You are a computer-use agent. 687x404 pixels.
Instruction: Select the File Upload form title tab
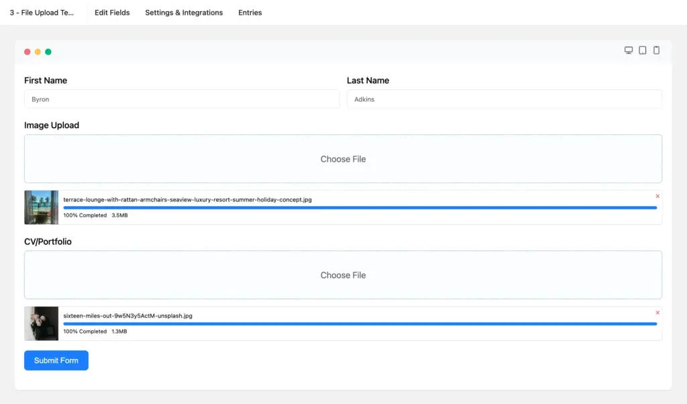click(44, 12)
